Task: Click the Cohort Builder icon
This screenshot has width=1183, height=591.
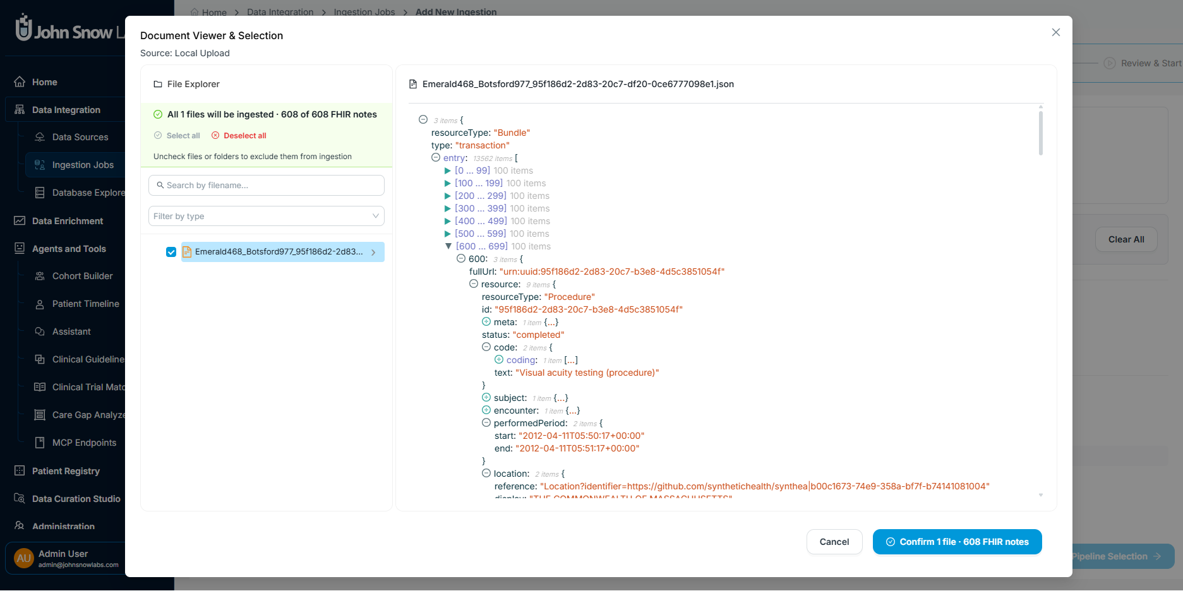Action: [40, 276]
